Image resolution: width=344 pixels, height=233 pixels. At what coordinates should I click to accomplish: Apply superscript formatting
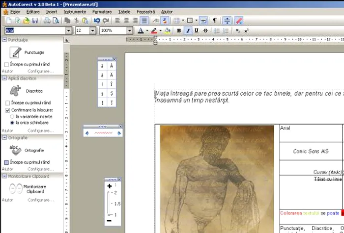click(x=246, y=30)
